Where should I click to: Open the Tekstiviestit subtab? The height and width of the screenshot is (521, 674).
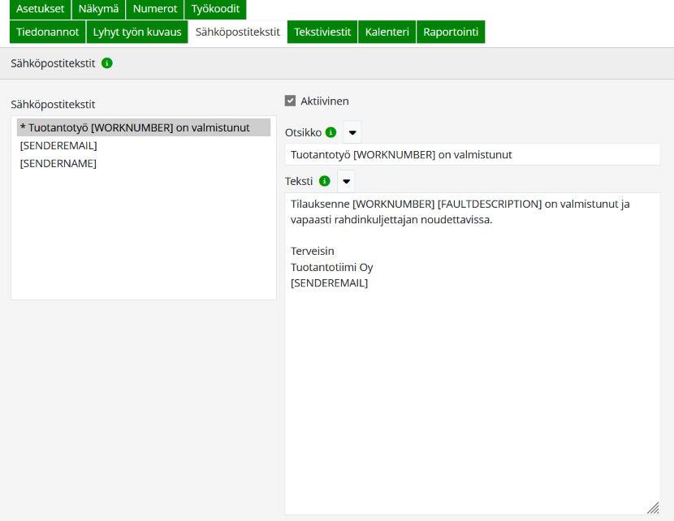coord(322,32)
